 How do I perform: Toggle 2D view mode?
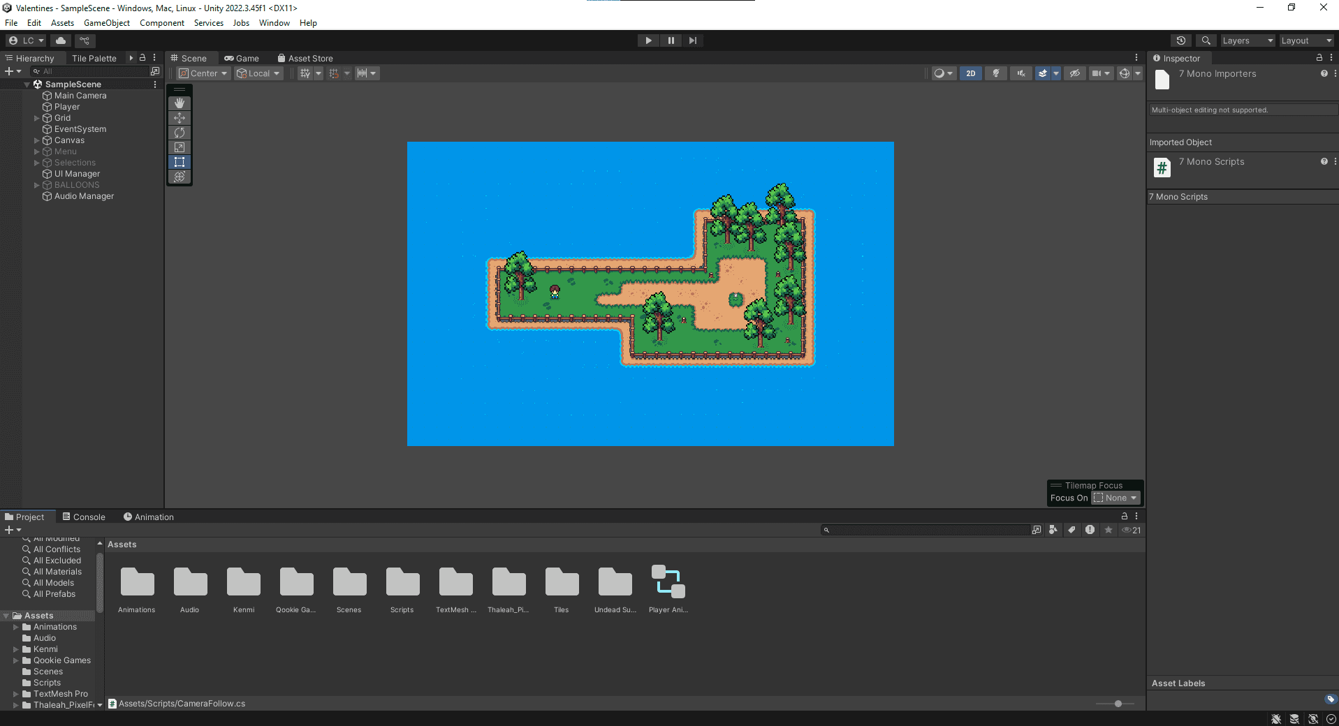click(x=971, y=73)
